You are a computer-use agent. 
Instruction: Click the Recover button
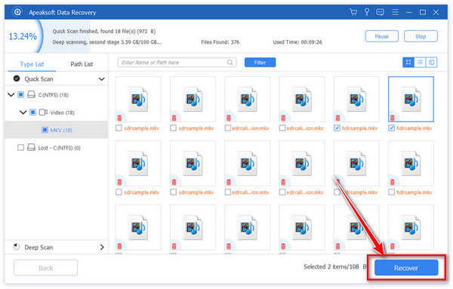(x=406, y=268)
